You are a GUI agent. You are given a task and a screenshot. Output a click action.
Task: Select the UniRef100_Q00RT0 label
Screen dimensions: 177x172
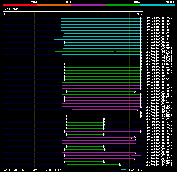coord(159,159)
